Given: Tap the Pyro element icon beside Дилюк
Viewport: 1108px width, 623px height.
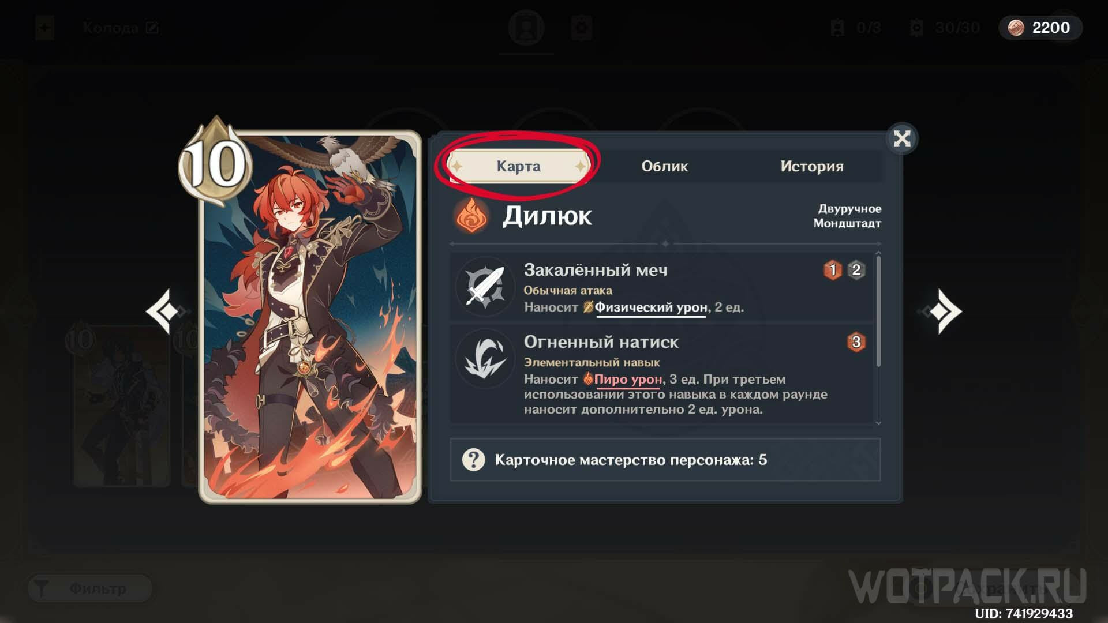Looking at the screenshot, I should coord(471,216).
